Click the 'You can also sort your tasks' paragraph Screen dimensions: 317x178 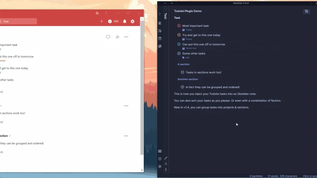pyautogui.click(x=227, y=100)
